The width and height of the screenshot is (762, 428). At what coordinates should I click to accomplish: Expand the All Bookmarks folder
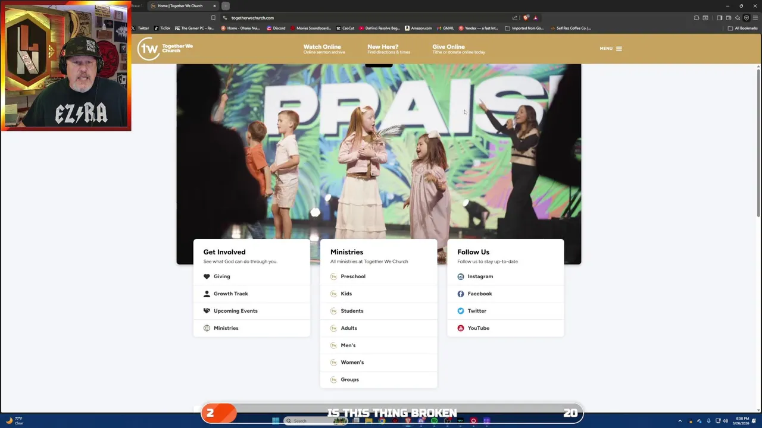(x=743, y=28)
